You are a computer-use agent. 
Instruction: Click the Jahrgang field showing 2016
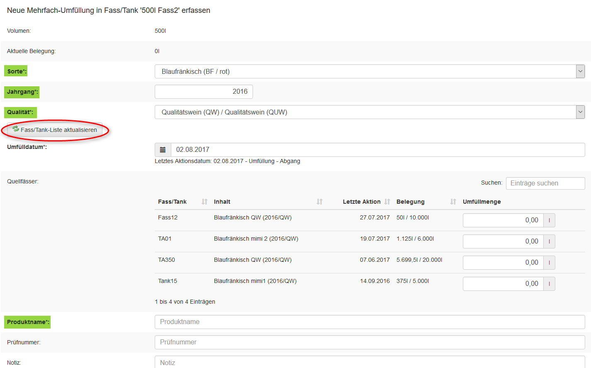coord(204,92)
